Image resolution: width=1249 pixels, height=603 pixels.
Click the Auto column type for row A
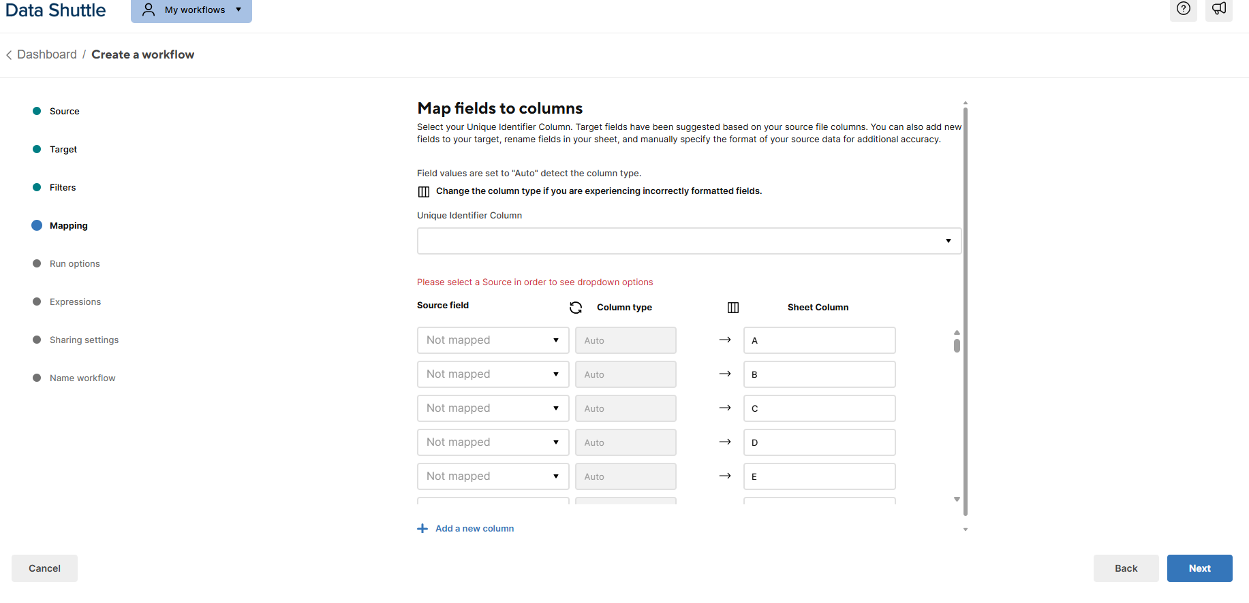click(626, 340)
